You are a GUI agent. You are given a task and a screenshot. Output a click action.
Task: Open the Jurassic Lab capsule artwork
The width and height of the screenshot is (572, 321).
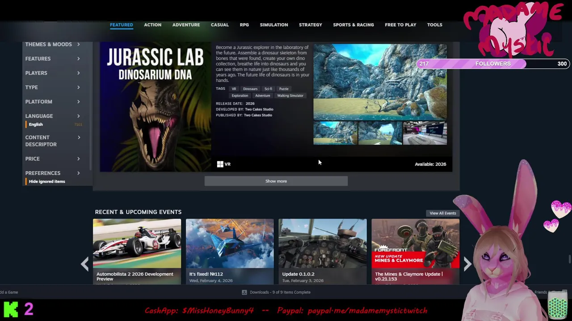(155, 107)
